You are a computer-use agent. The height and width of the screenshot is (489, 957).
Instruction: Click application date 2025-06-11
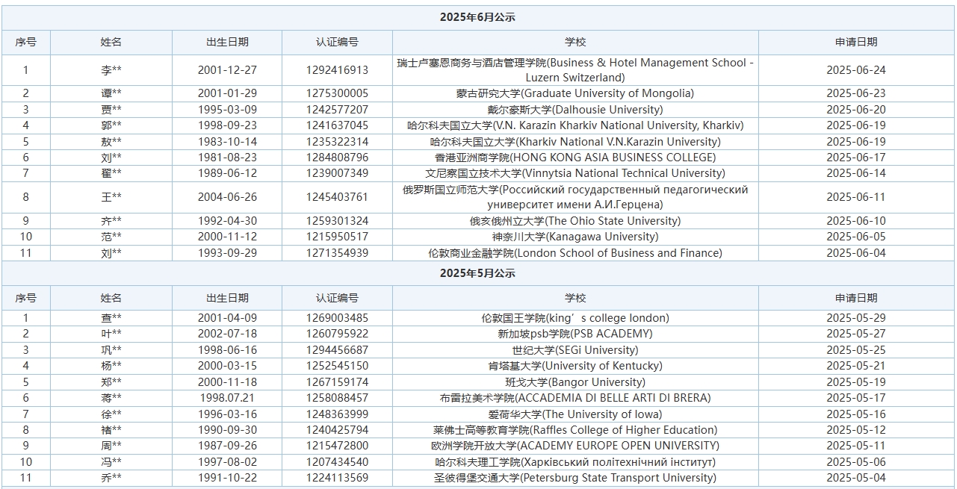pyautogui.click(x=856, y=197)
